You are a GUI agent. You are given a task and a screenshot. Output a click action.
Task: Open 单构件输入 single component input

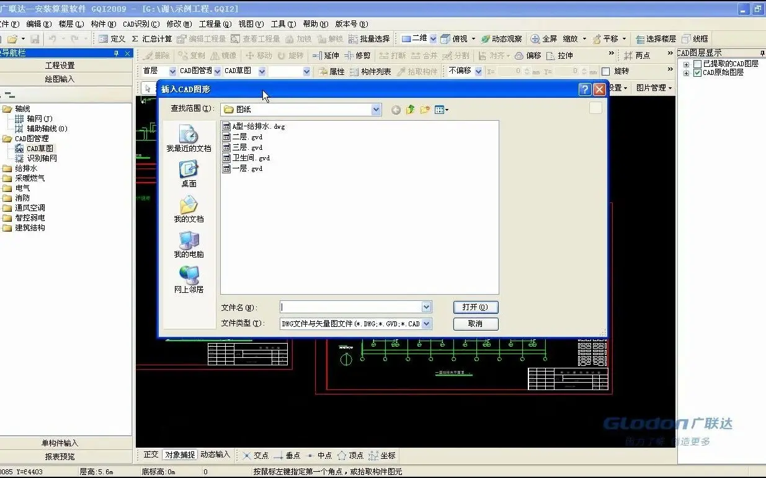pos(60,443)
